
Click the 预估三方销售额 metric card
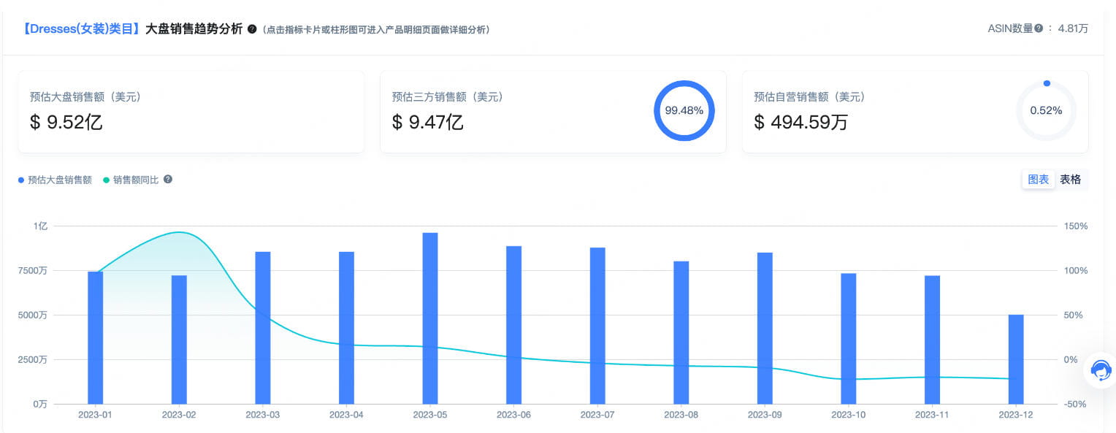(x=511, y=111)
